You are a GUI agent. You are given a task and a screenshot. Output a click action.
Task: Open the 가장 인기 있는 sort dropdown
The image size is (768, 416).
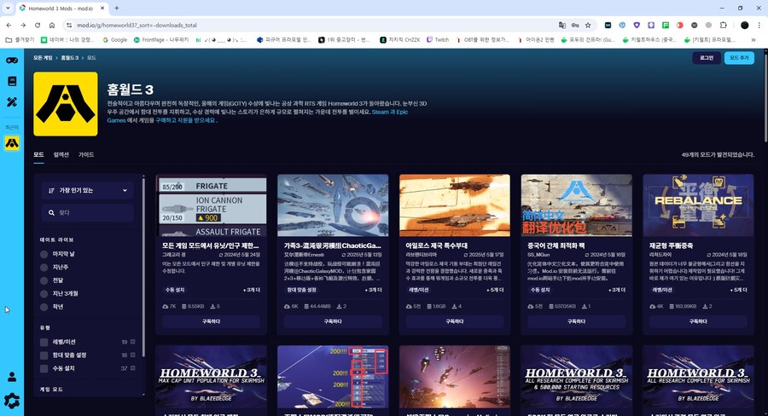point(88,190)
